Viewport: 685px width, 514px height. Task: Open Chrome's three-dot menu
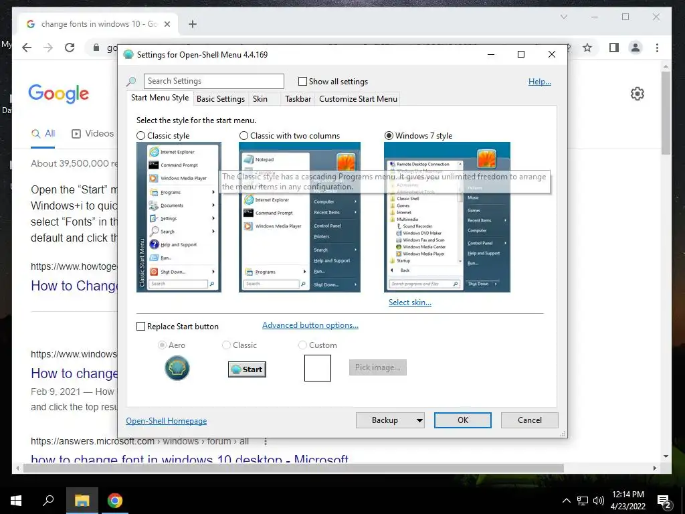[x=657, y=48]
